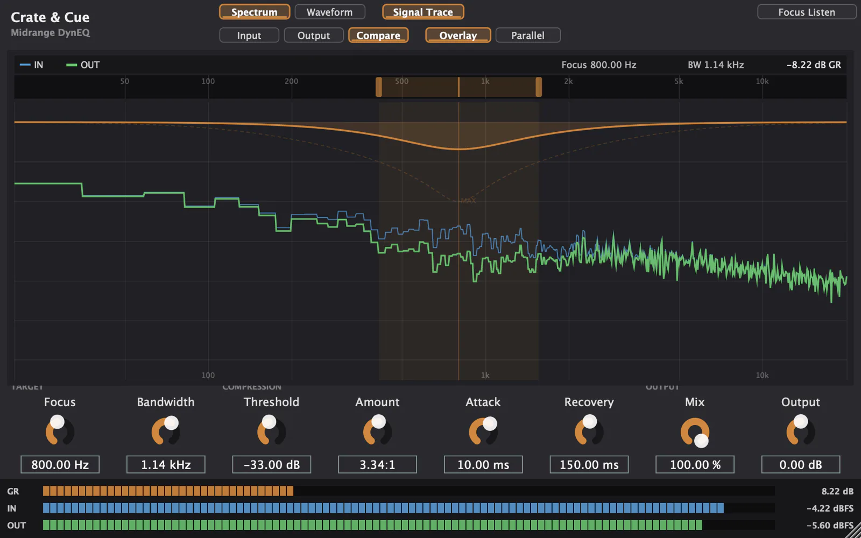Select Parallel layout

[528, 35]
